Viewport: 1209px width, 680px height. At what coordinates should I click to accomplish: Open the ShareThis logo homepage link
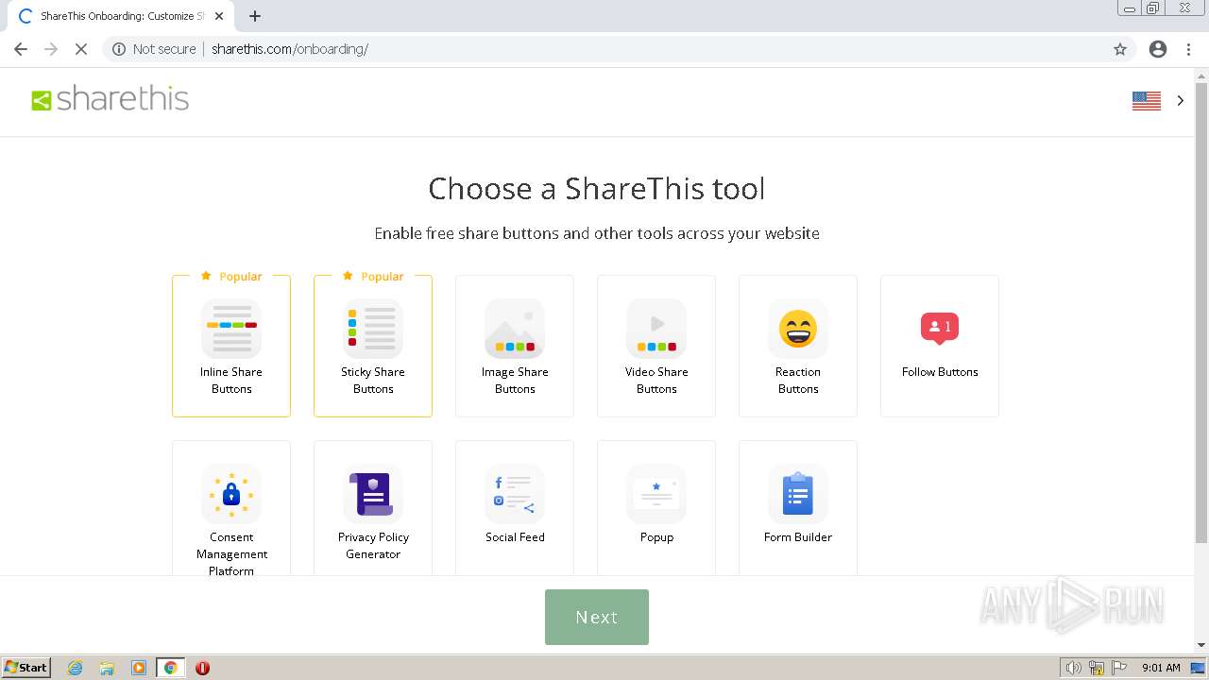click(x=111, y=99)
